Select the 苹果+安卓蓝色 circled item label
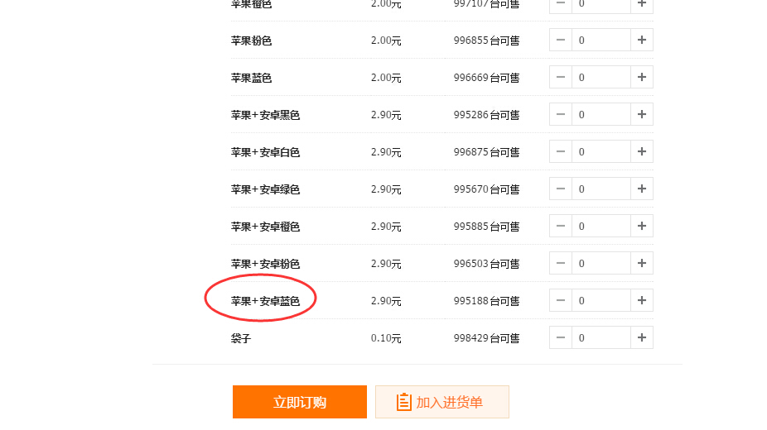This screenshot has height=430, width=767. coord(265,301)
